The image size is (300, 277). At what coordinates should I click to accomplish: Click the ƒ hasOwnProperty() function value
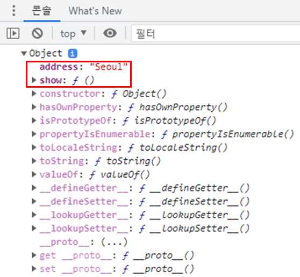(177, 108)
